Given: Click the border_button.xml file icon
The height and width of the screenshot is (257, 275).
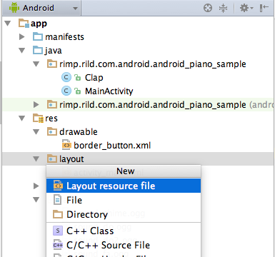Looking at the screenshot, I should pos(66,145).
